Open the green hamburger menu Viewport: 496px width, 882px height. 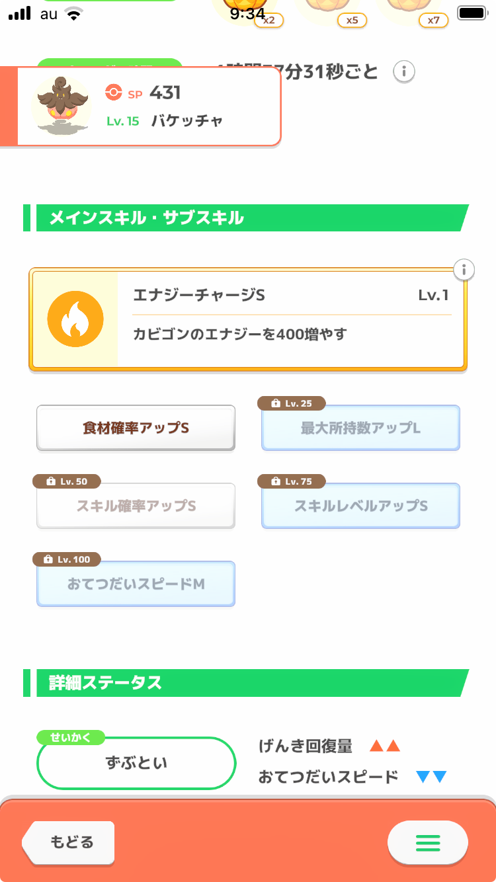click(428, 843)
